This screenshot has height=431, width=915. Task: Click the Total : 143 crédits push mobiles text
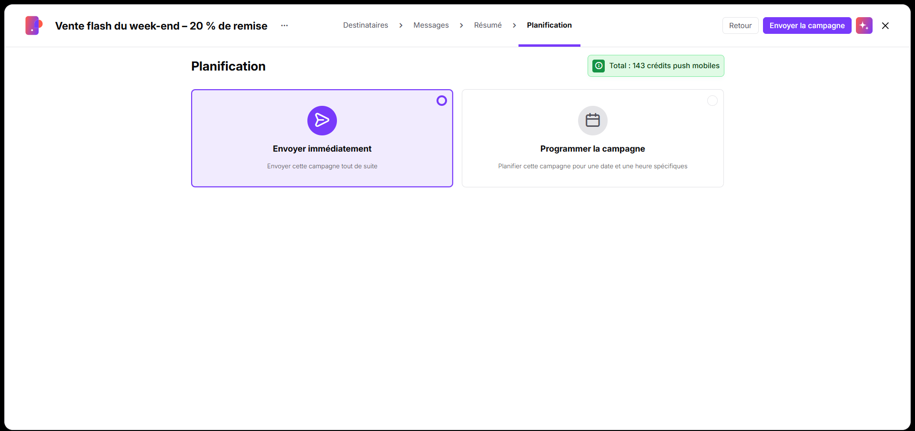[664, 66]
